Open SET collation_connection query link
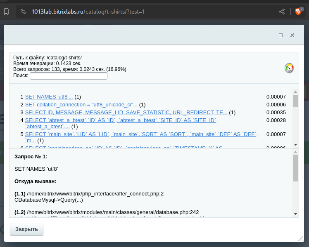Image resolution: width=309 pixels, height=247 pixels. [81, 105]
